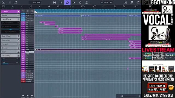
Task: Choose the Erase tool
Action: [x=31, y=7]
